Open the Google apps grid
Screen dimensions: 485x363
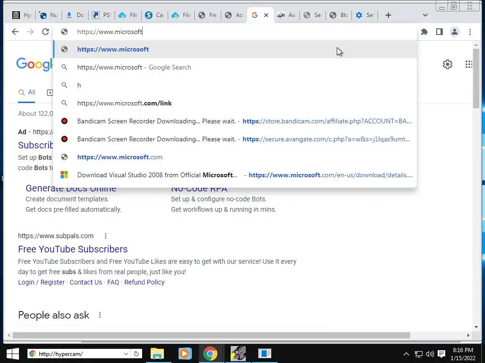[x=469, y=64]
